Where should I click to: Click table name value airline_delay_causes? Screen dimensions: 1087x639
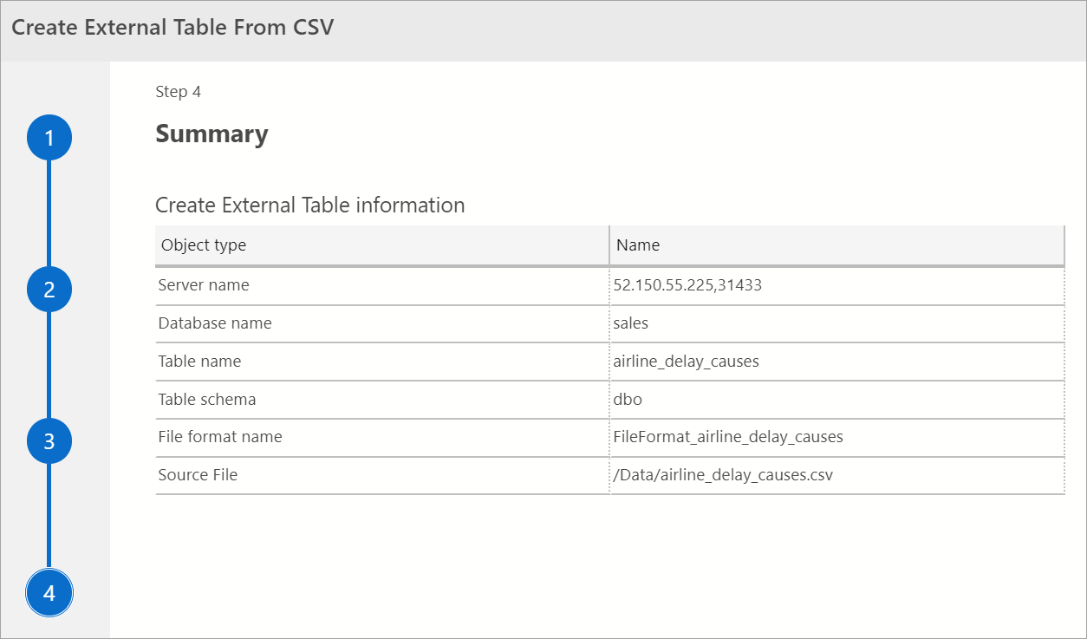tap(686, 362)
